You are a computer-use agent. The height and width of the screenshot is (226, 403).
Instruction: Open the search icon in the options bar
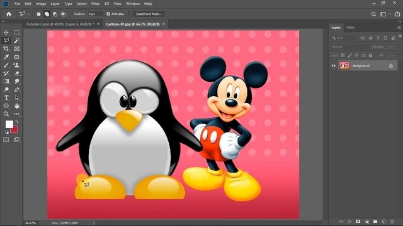(x=373, y=14)
